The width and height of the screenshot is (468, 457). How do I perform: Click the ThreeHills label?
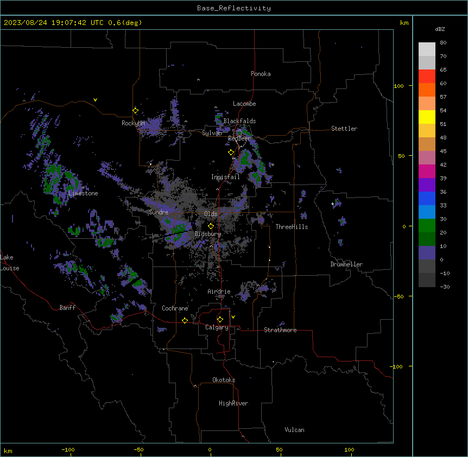(292, 227)
